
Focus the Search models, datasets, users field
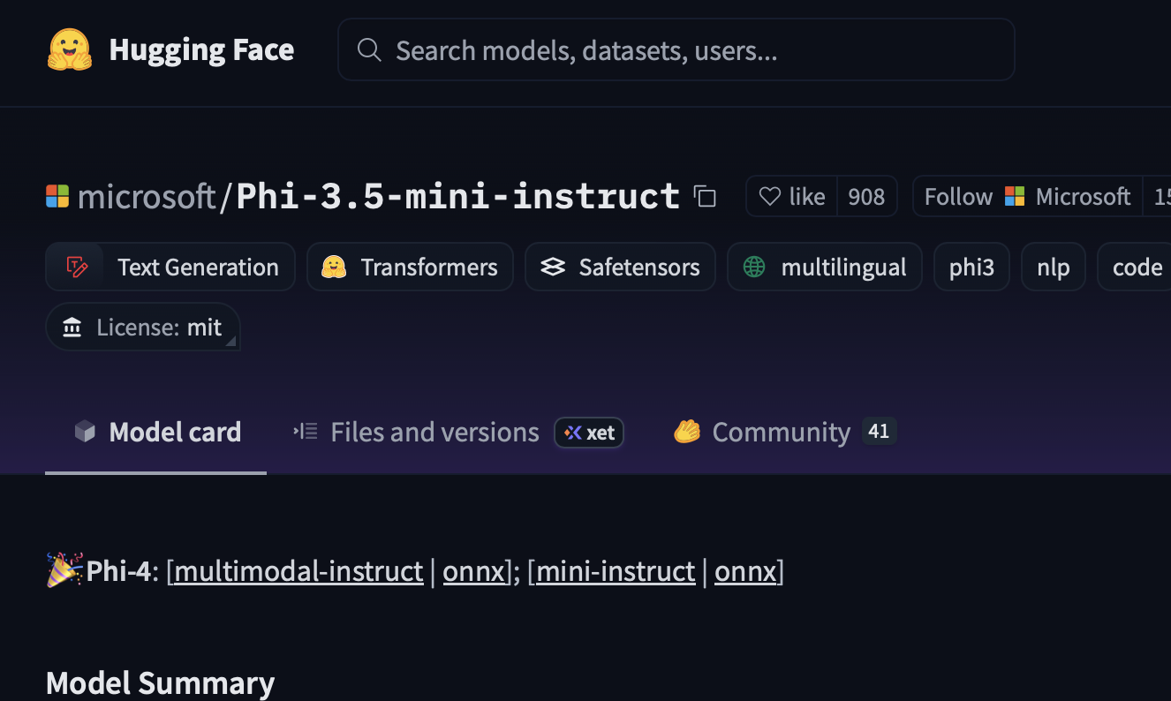(689, 50)
